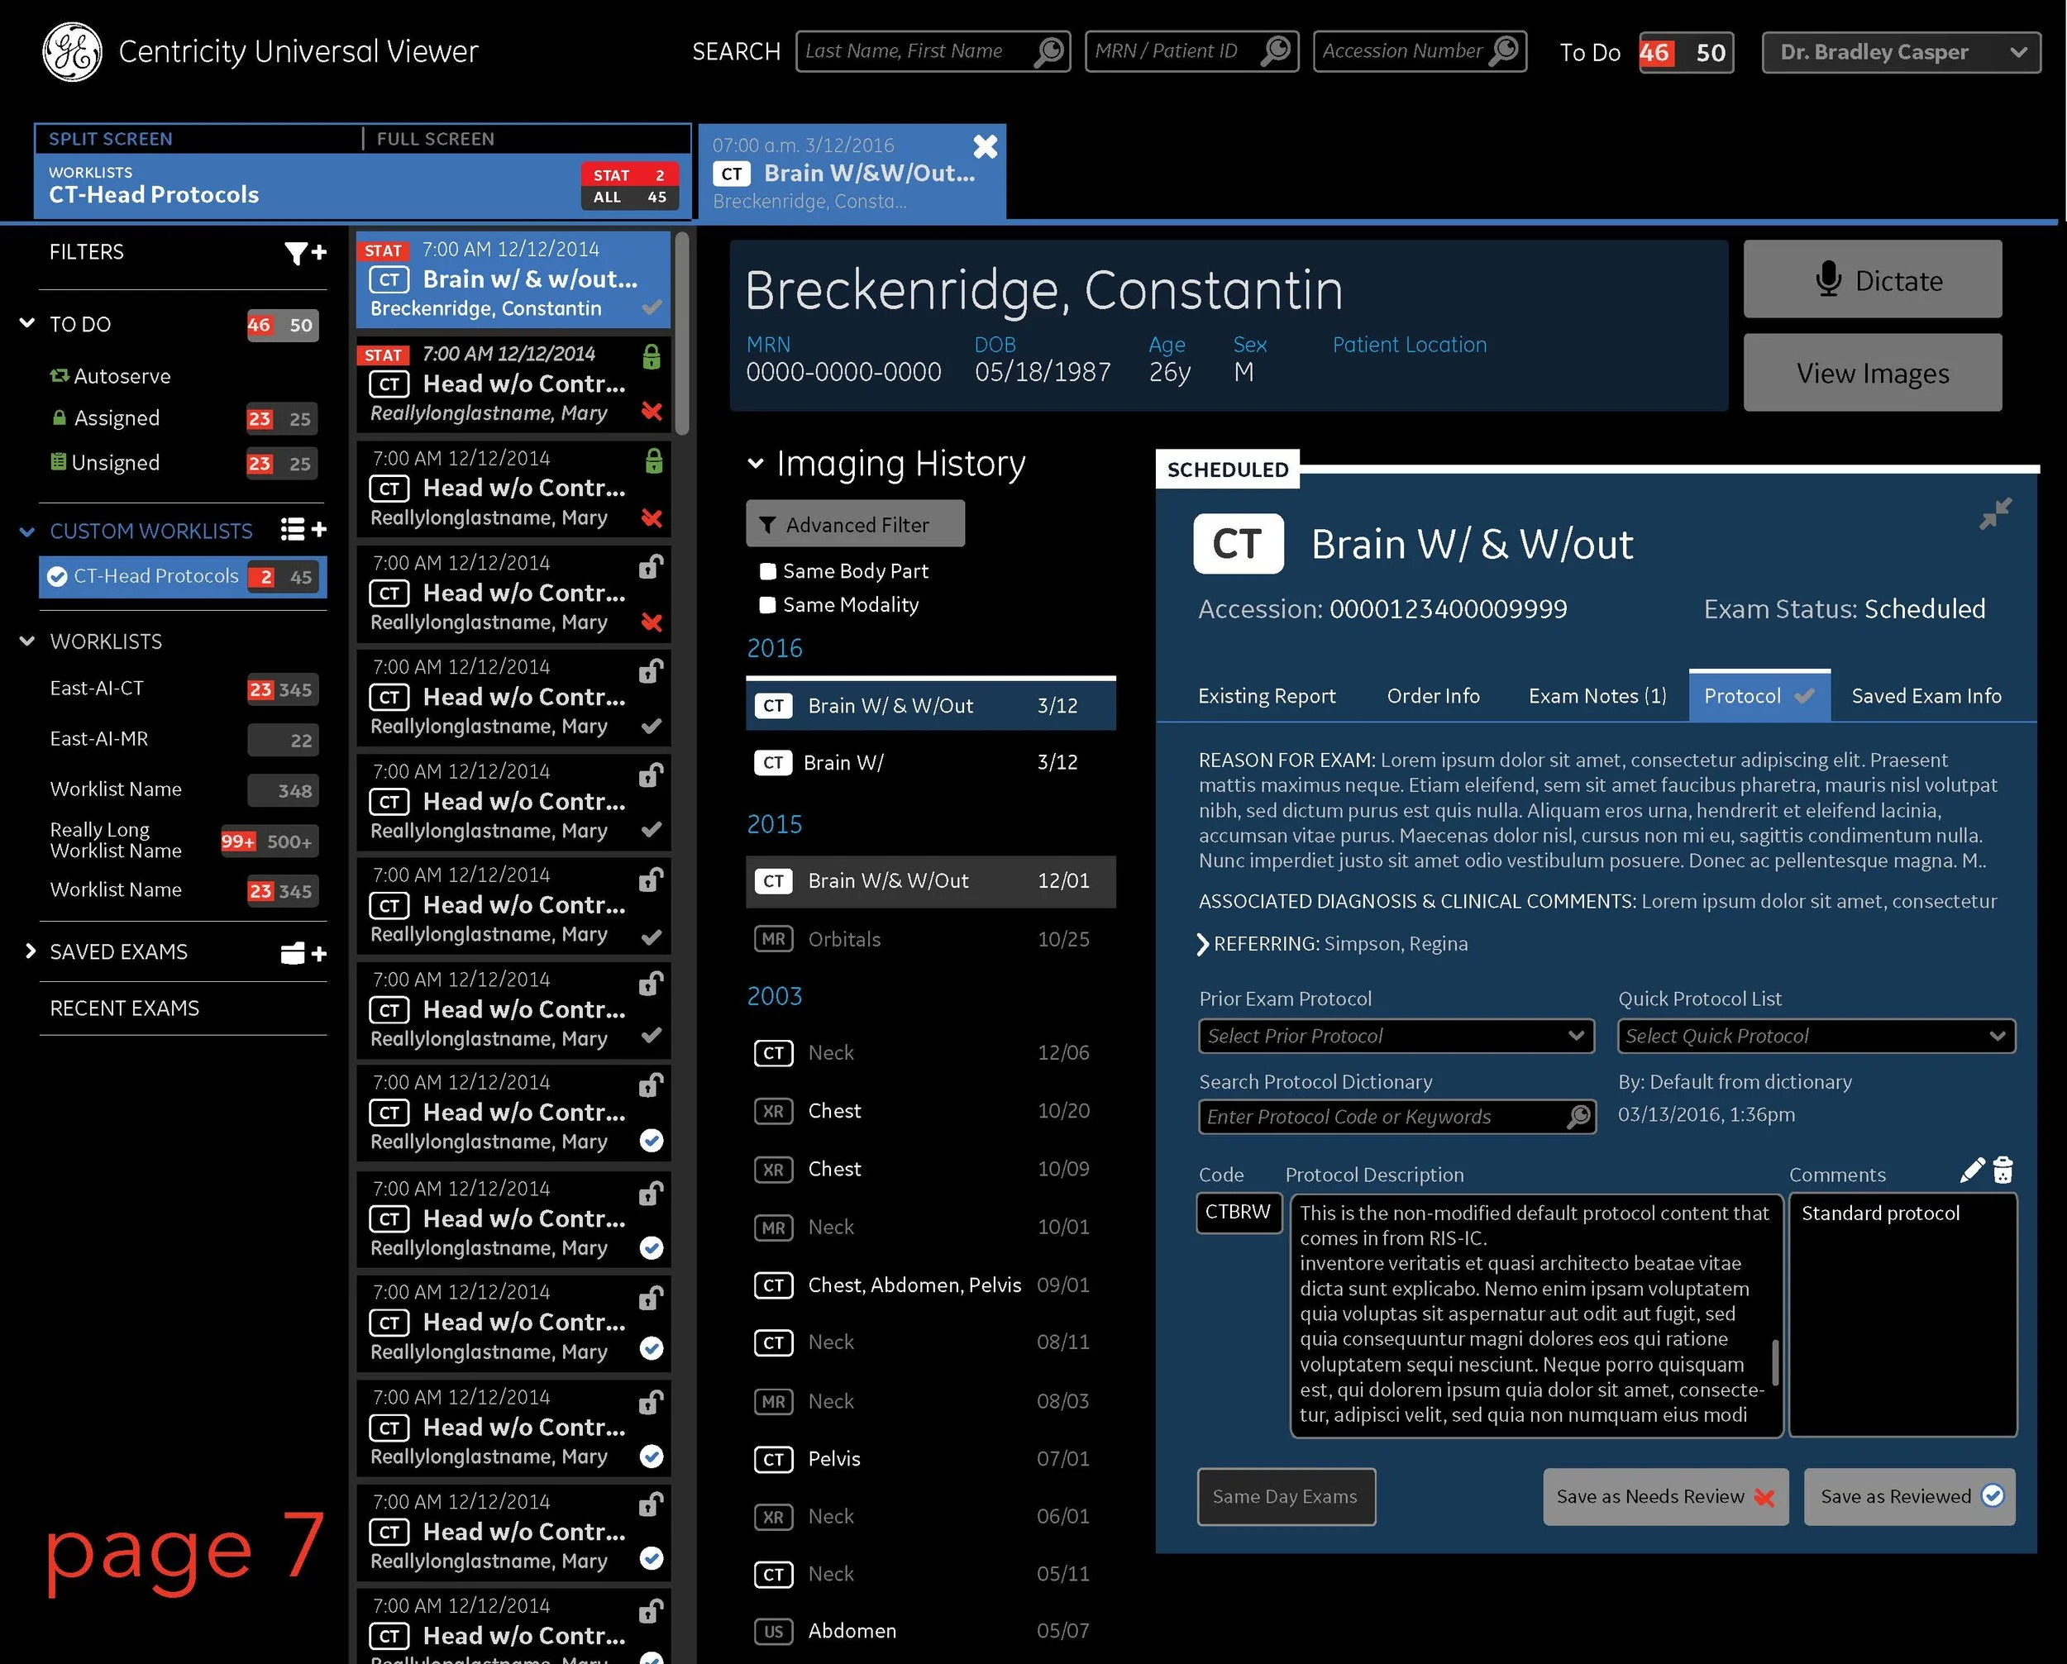Click the add custom worklist icon
Viewport: 2067px width, 1664px height.
pyautogui.click(x=303, y=529)
